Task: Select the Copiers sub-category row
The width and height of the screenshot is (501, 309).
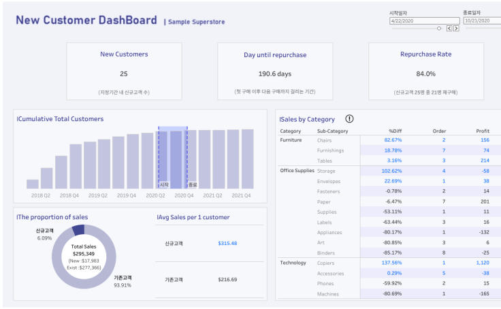Action: click(x=326, y=262)
